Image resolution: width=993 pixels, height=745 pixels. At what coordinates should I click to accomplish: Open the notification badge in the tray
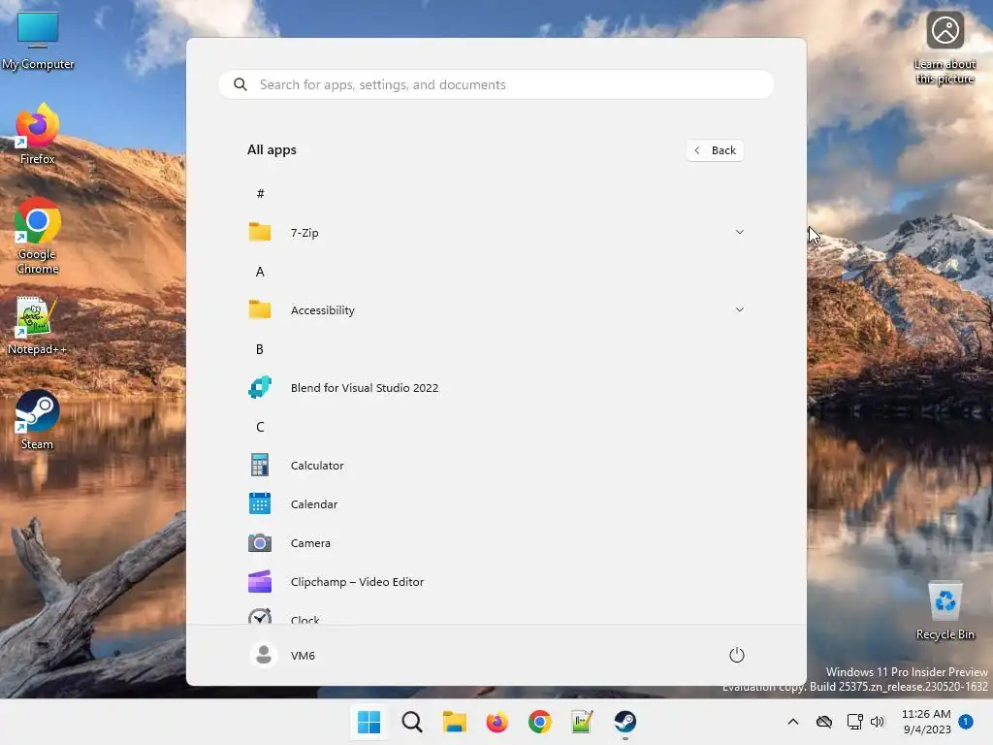coord(966,722)
